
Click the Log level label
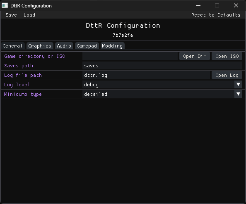(17, 85)
